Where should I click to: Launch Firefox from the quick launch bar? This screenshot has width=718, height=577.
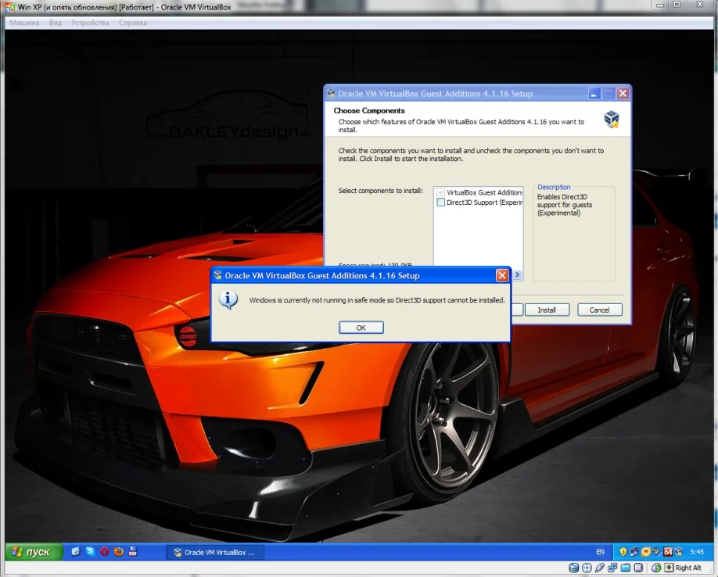pyautogui.click(x=118, y=552)
